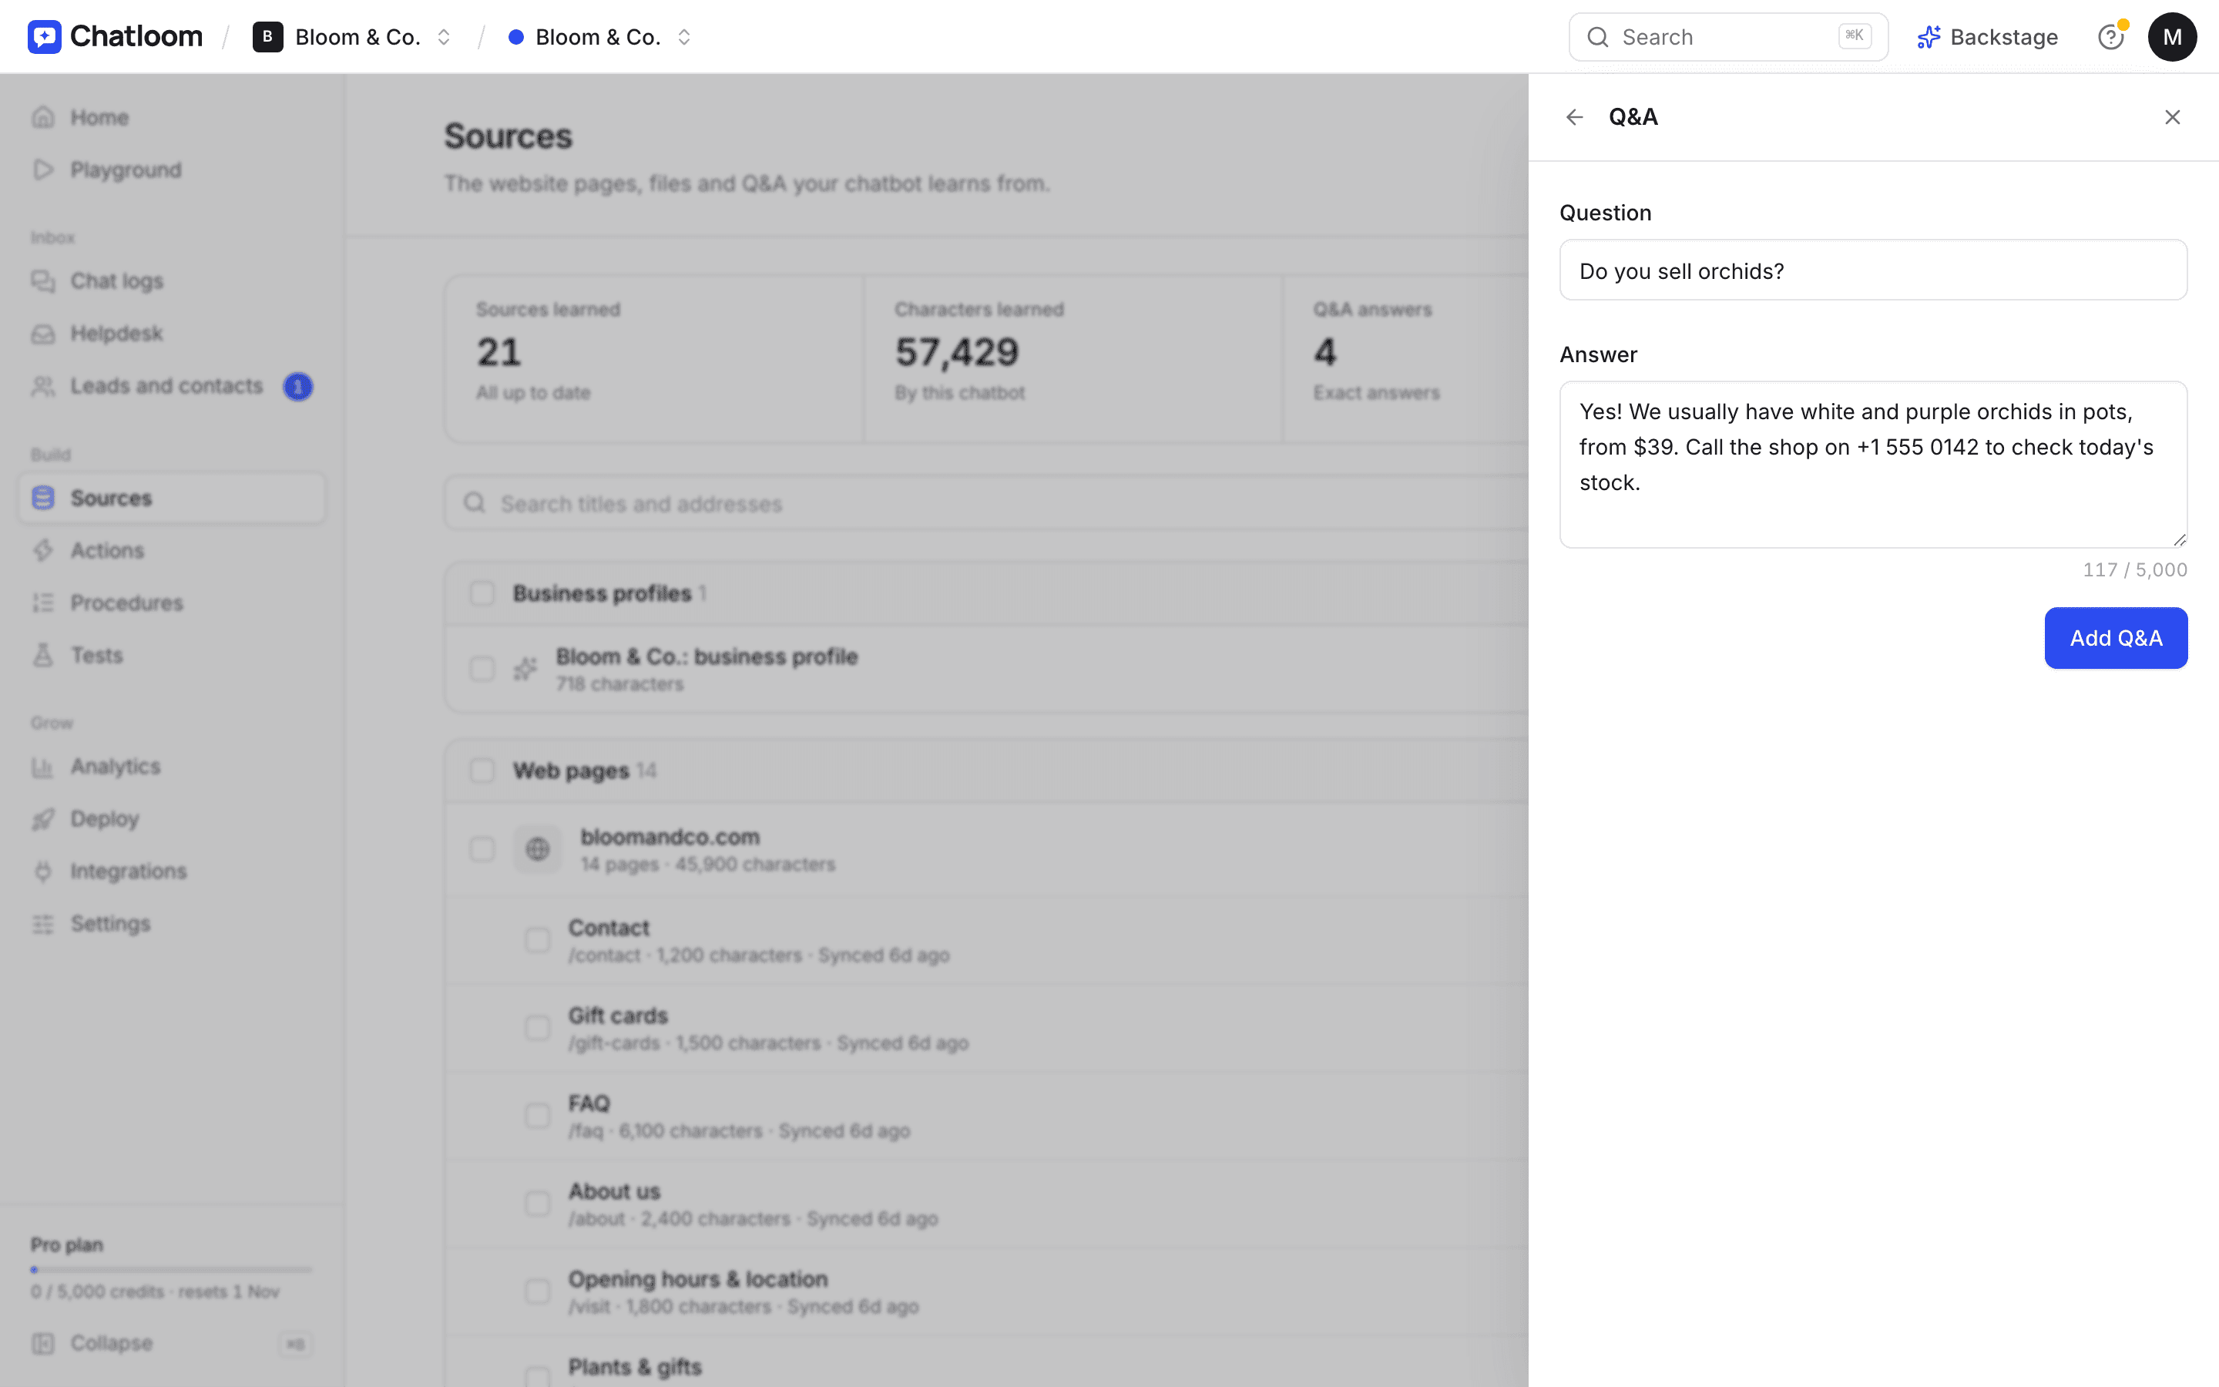
Task: Click the globe icon for bloomandco.com
Action: point(537,849)
